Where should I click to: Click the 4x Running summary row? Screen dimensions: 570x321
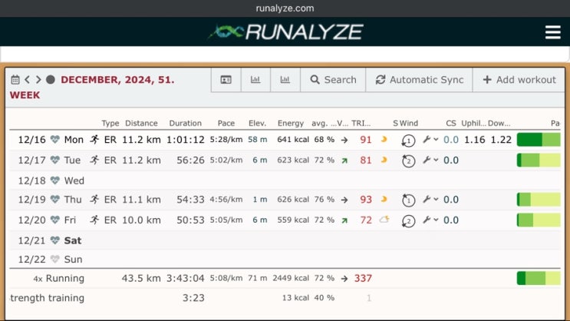285,279
